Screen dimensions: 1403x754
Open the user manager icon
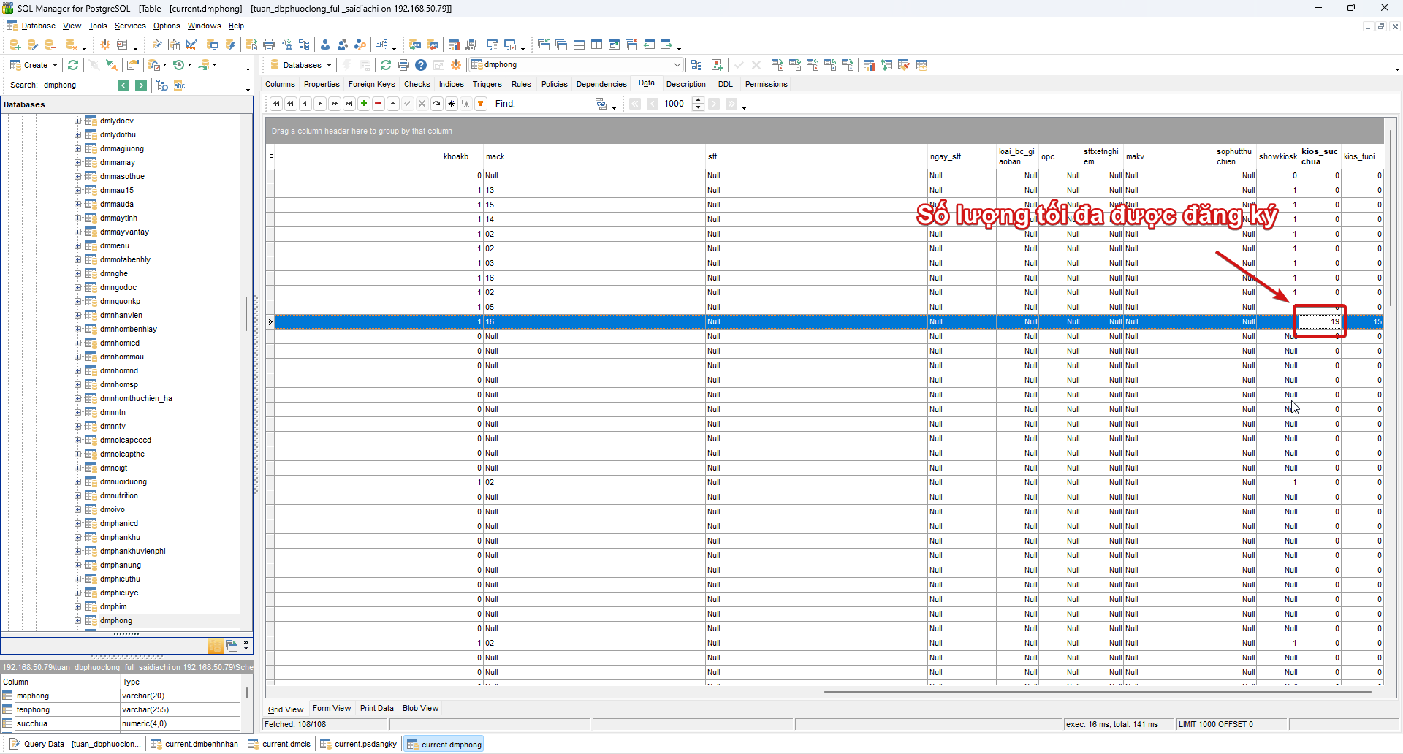click(325, 45)
